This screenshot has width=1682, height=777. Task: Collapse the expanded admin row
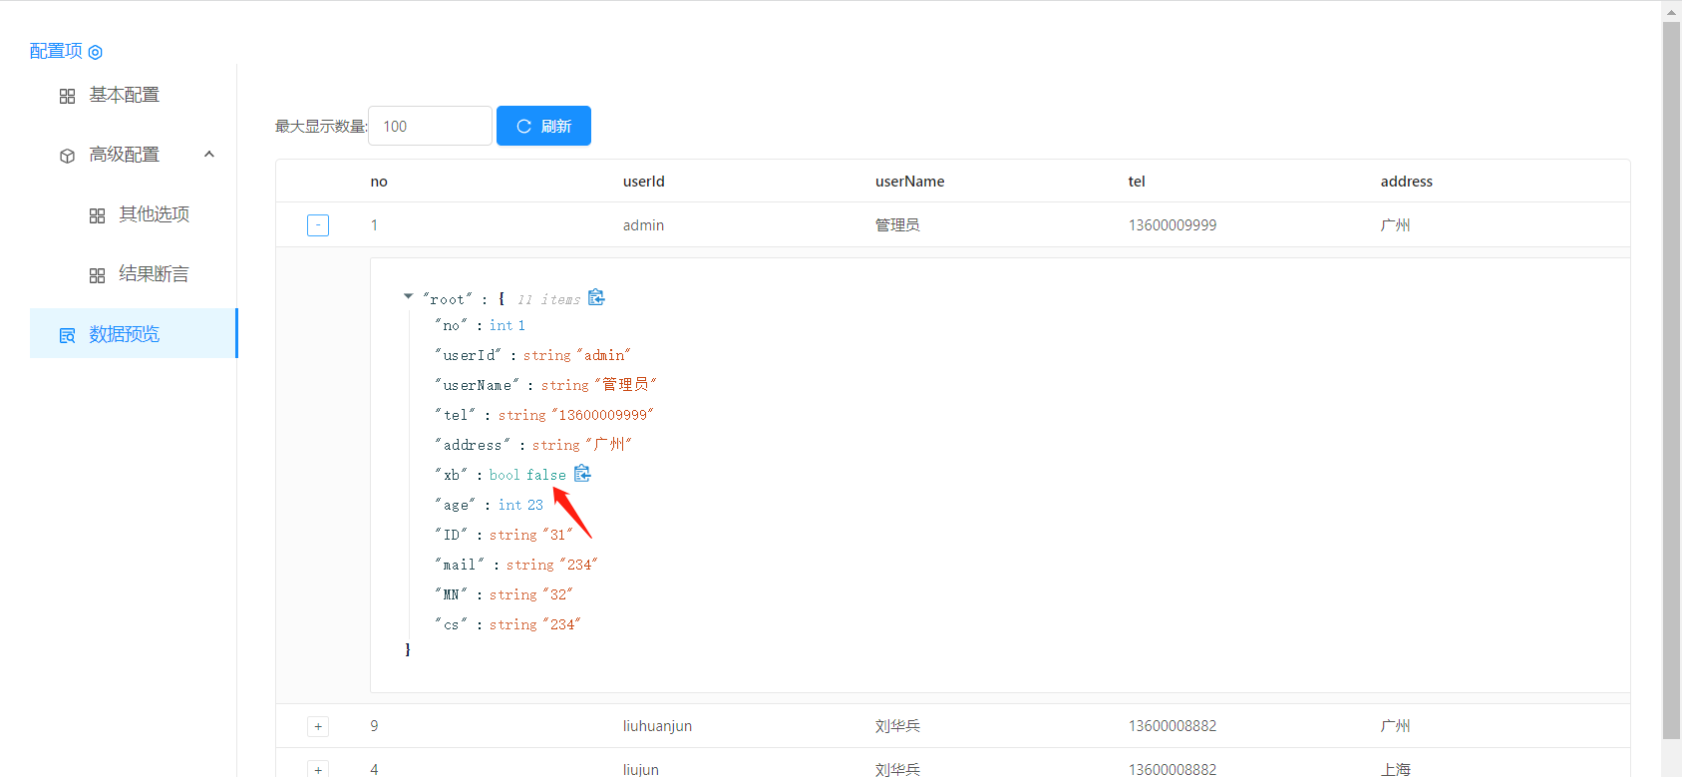[318, 225]
